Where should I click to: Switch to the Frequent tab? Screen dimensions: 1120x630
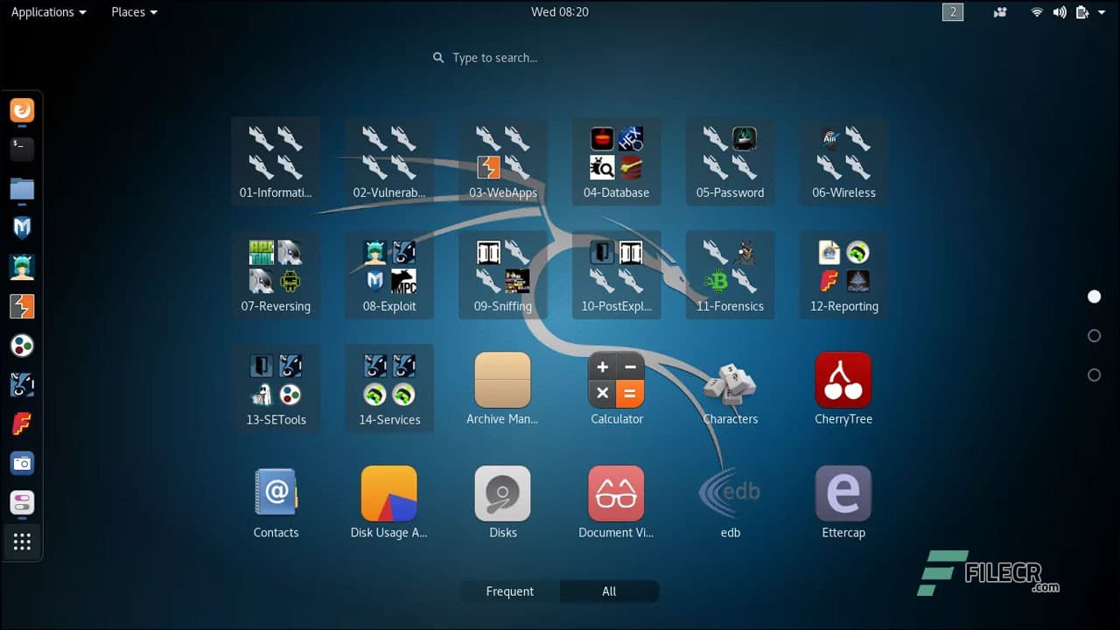(509, 591)
